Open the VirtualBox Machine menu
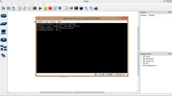 tap(40, 22)
